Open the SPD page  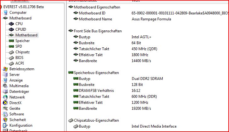[19, 46]
